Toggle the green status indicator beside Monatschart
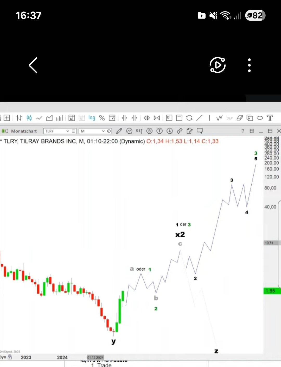281x367 pixels. click(x=3, y=131)
